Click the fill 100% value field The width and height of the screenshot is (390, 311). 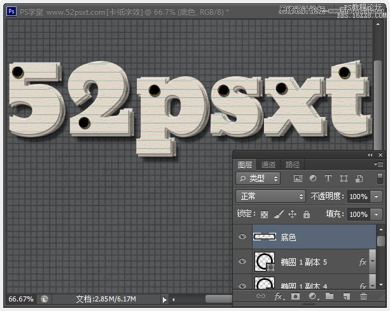point(359,214)
